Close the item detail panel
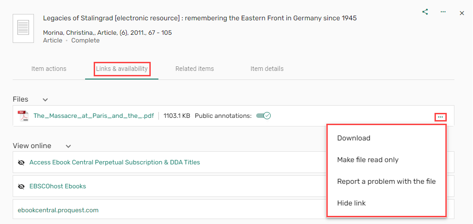The height and width of the screenshot is (224, 473). pyautogui.click(x=462, y=13)
